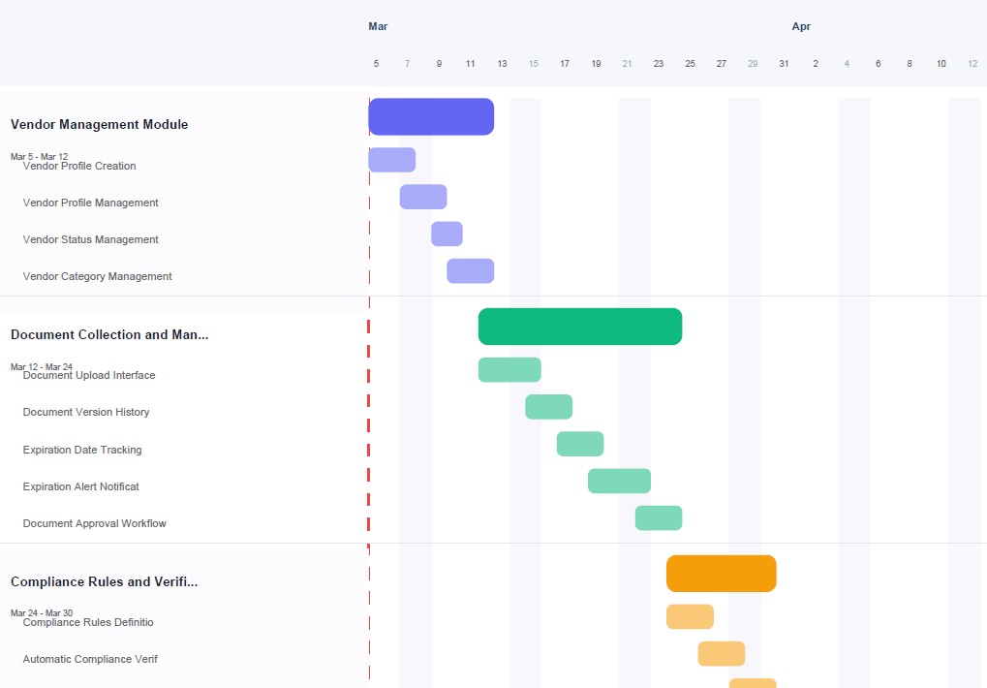Viewport: 987px width, 688px height.
Task: Select the Vendor Management Module summary bar
Action: click(430, 115)
